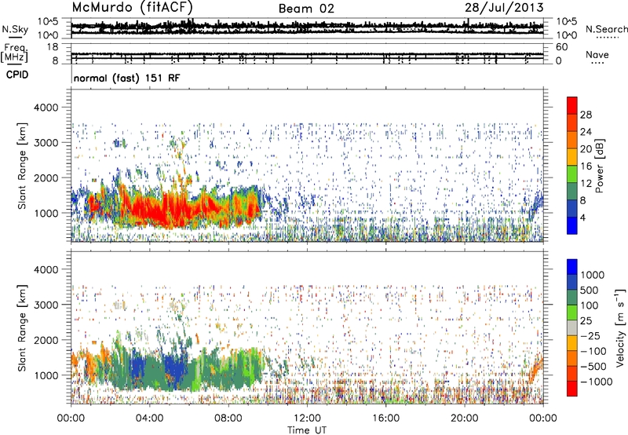Click the '3000' tick of power panel
The image size is (628, 435).
46,143
